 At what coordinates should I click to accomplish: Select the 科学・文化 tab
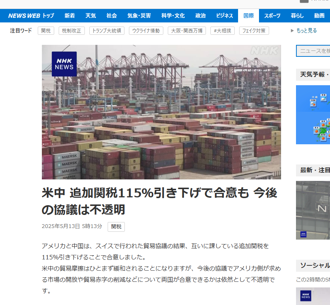173,16
